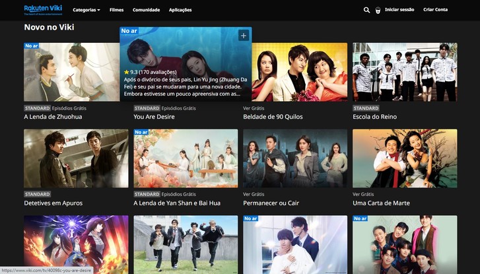Click the You Are Desire synopsis text
480x274 pixels.
pos(186,86)
